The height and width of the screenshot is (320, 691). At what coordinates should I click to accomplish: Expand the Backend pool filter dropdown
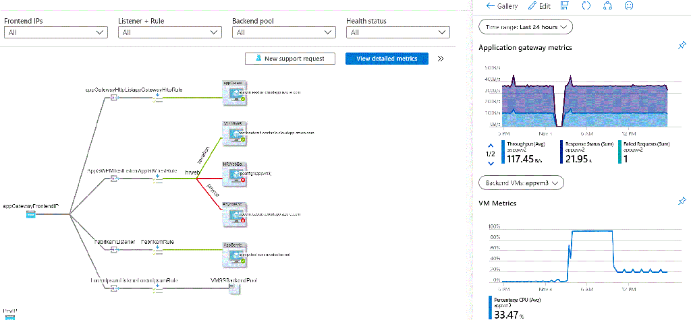284,32
